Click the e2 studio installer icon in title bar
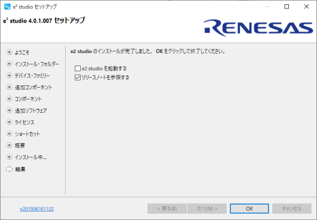This screenshot has width=317, height=220. click(x=7, y=7)
